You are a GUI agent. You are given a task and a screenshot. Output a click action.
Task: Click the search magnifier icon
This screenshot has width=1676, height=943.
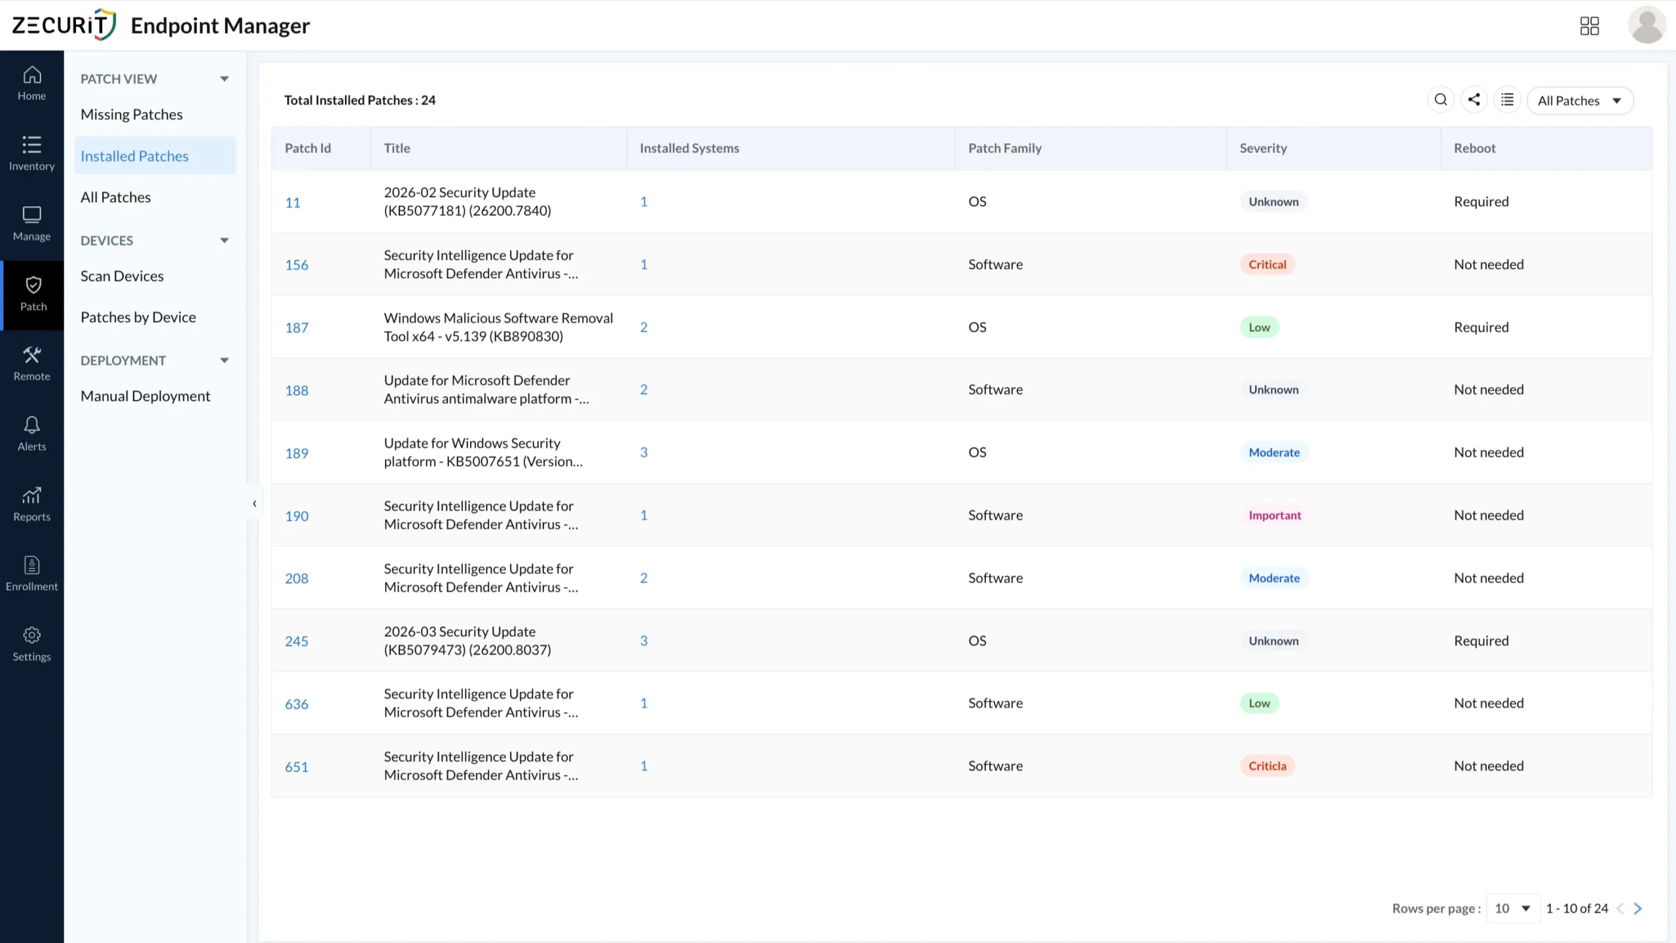point(1440,100)
